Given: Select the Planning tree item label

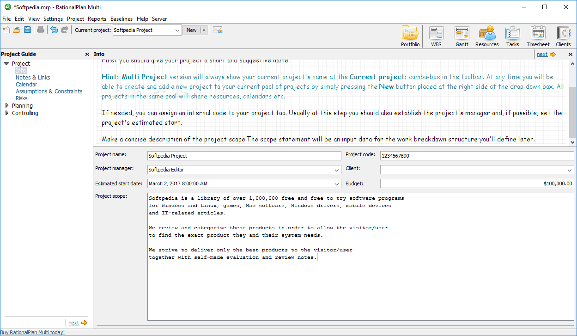Looking at the screenshot, I should (22, 106).
